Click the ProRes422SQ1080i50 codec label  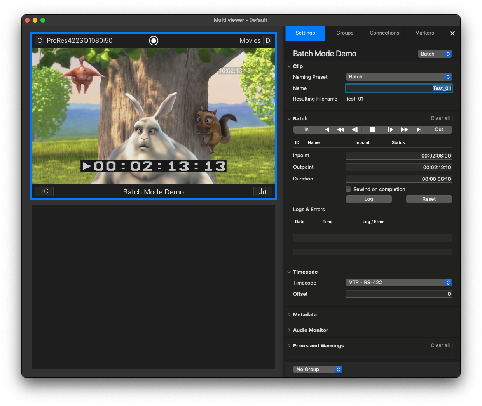tap(80, 40)
